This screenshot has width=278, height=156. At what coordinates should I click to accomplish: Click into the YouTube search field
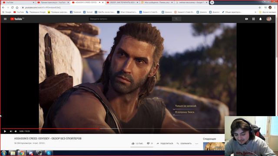(x=130, y=19)
